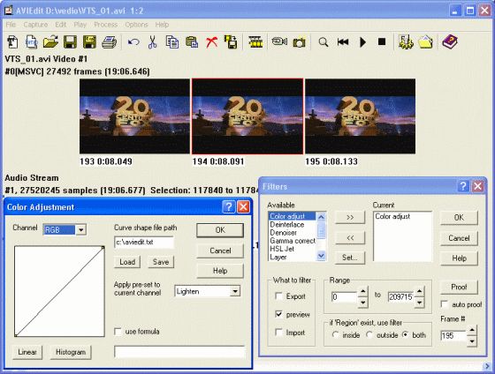
Task: Rewind to start with double-arrow icon
Action: (343, 42)
